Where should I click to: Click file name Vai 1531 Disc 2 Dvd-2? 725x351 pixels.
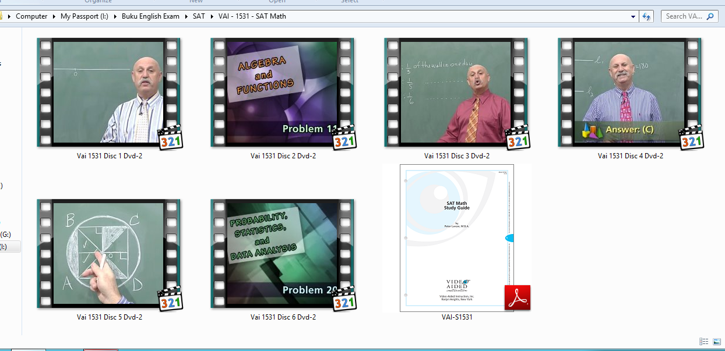point(283,156)
